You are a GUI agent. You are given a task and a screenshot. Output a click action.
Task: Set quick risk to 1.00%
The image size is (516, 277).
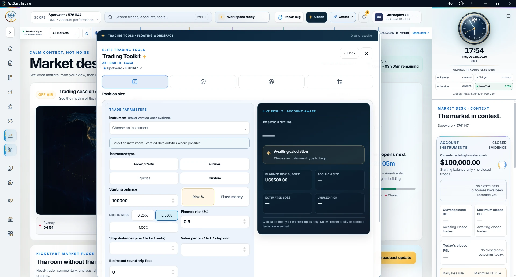(144, 227)
